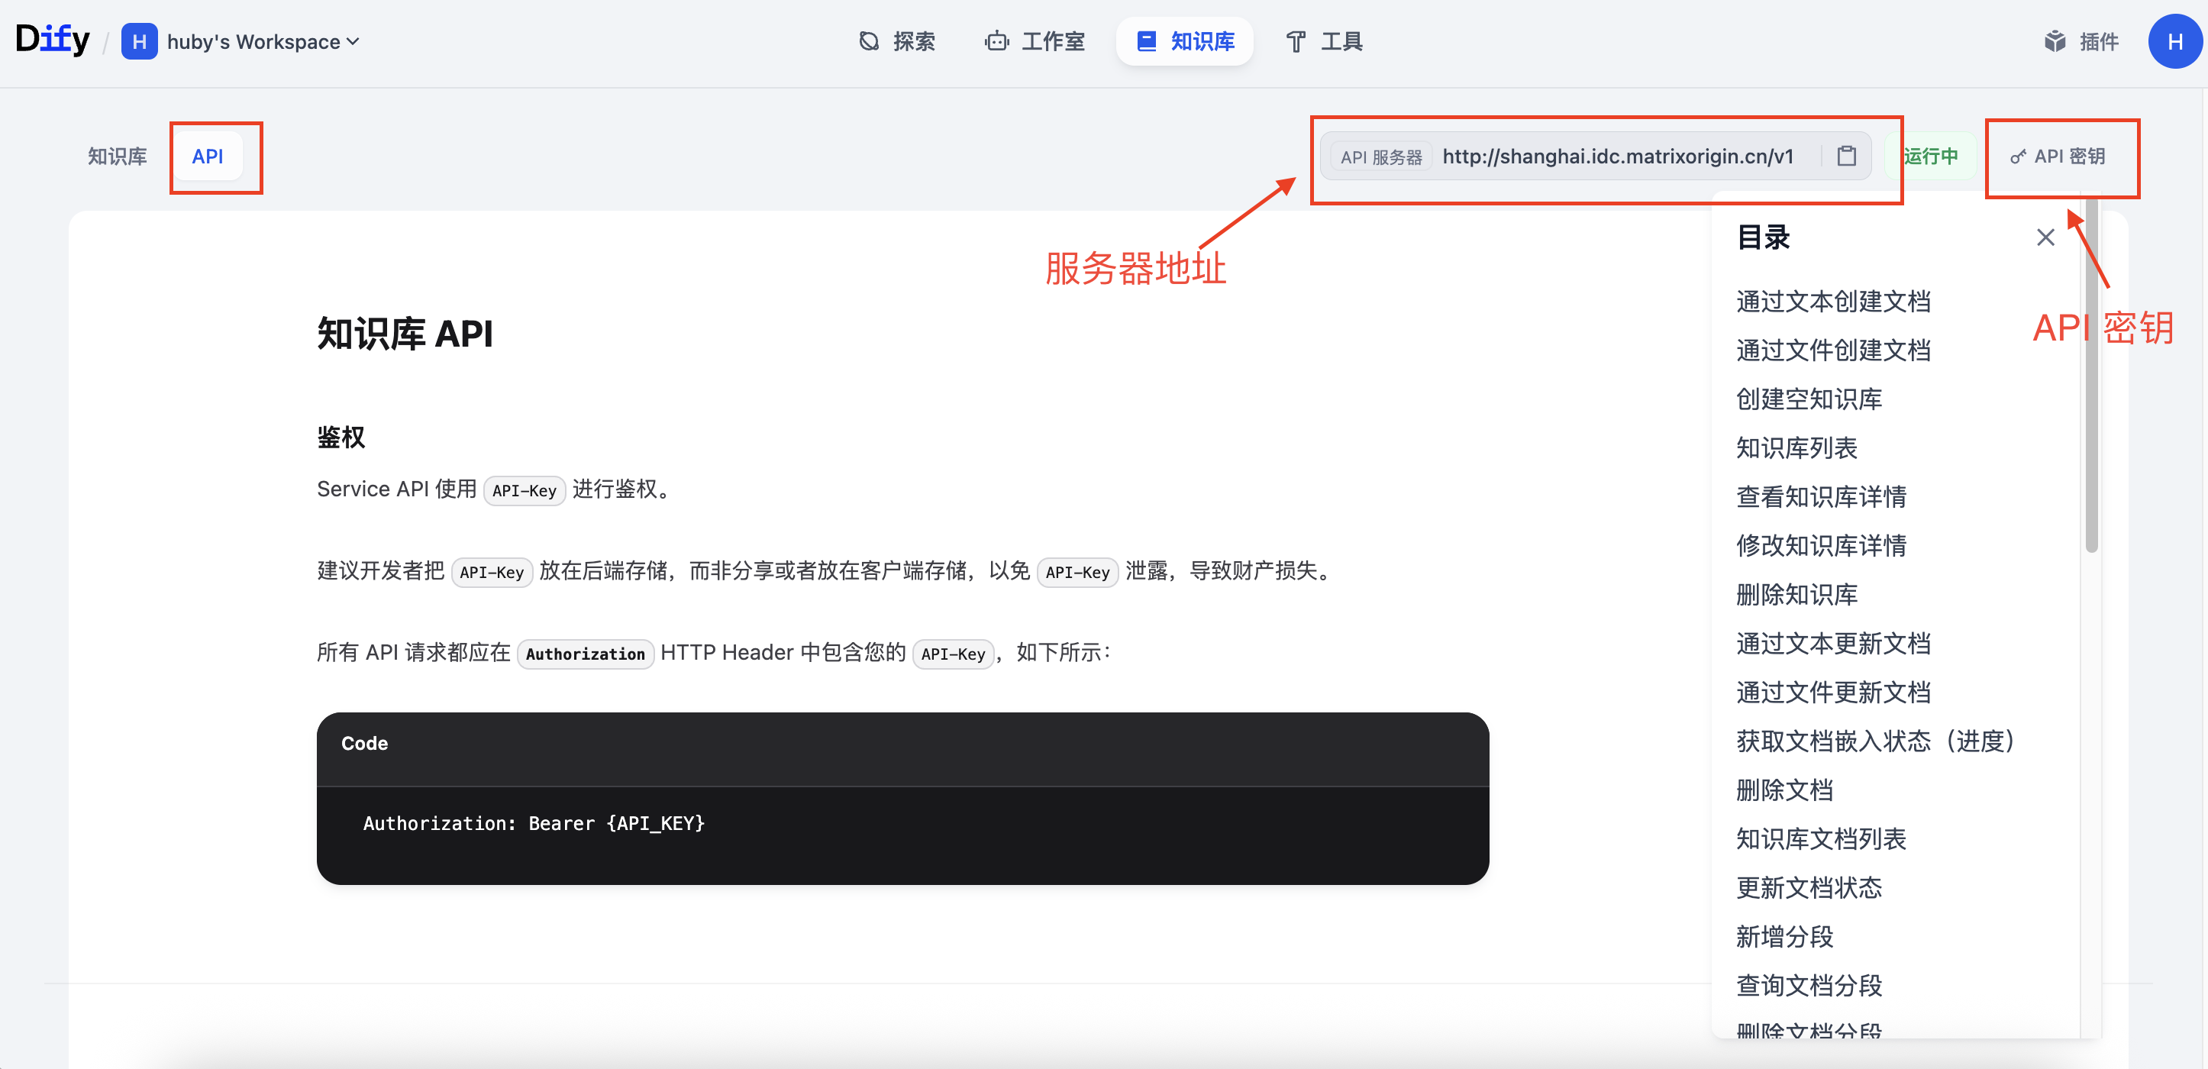Open the 探索 explore page
Viewport: 2208px width, 1069px height.
896,41
